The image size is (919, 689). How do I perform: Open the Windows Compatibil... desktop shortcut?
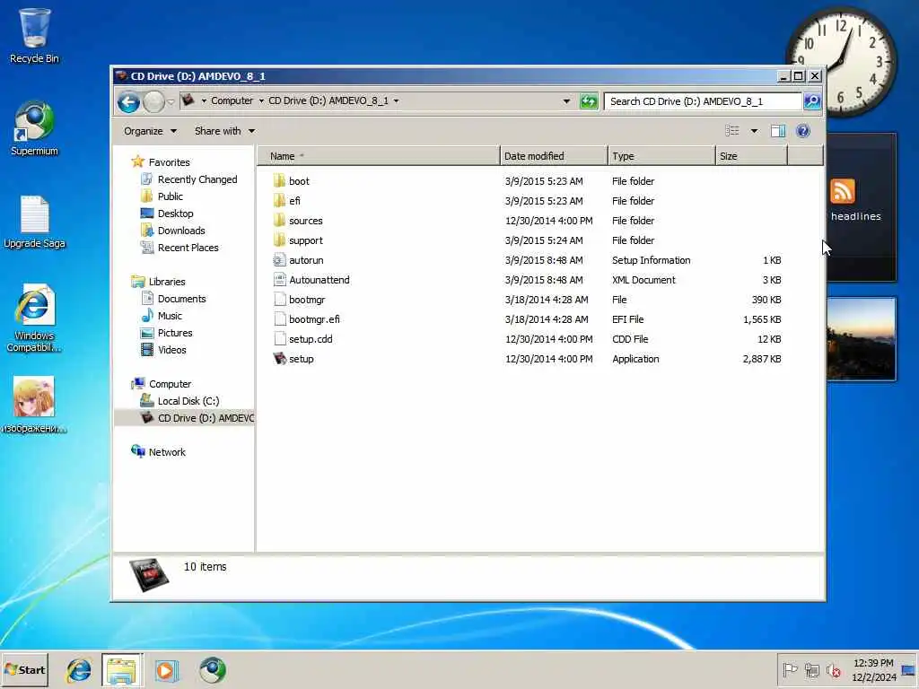34,318
